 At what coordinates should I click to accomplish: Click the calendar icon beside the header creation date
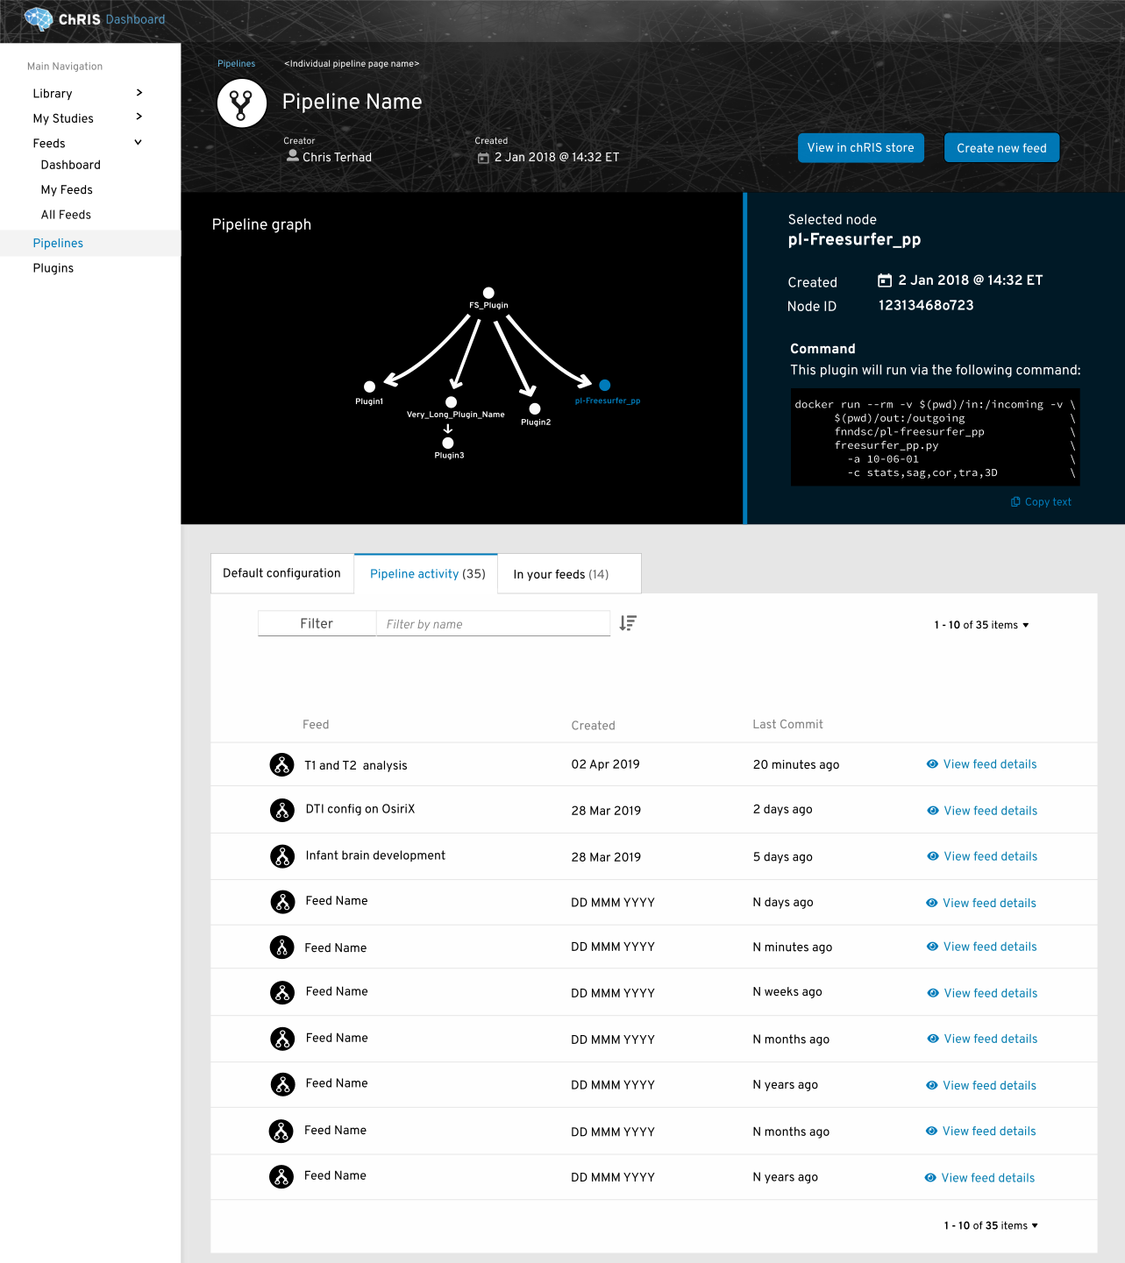coord(483,157)
